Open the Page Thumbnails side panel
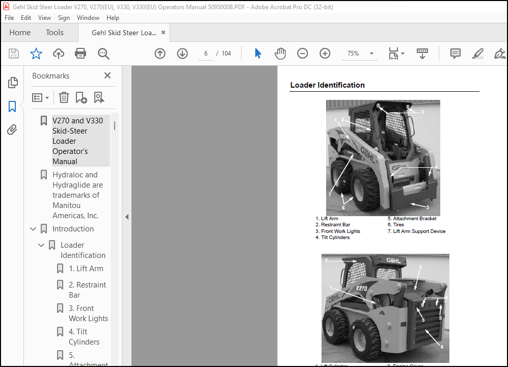 pyautogui.click(x=13, y=83)
